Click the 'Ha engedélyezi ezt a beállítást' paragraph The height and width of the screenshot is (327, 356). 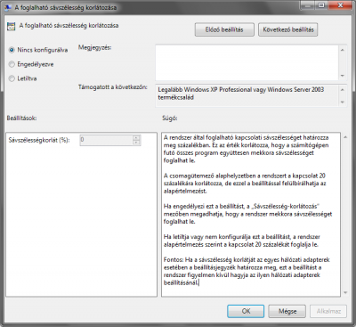(247, 214)
